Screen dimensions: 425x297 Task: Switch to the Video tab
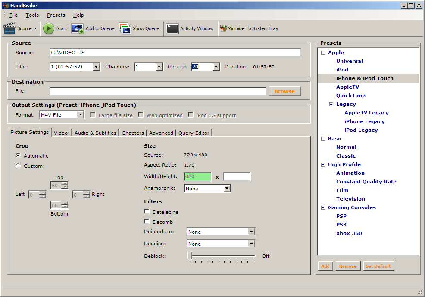tap(61, 133)
